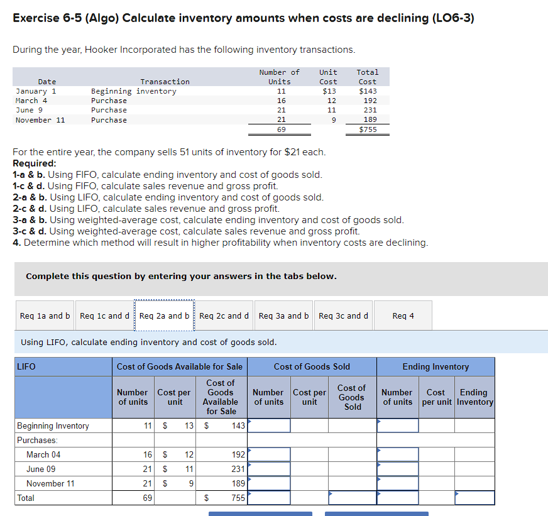Click Cost of Goods Sold units for Beginning Inventory
The height and width of the screenshot is (516, 548).
[269, 425]
